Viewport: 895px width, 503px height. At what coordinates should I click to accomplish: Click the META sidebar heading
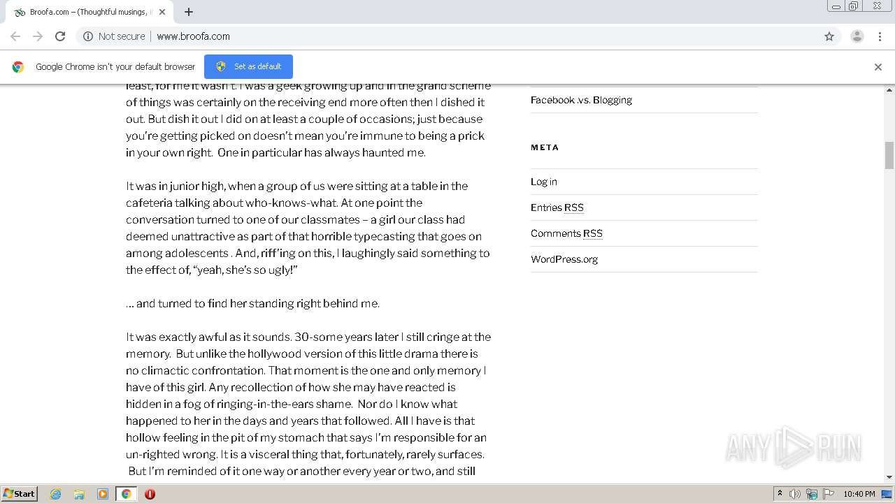pos(545,147)
